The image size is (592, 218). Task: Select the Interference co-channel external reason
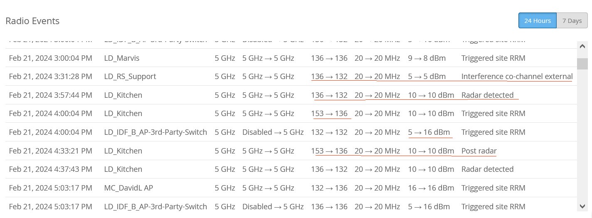pos(517,77)
